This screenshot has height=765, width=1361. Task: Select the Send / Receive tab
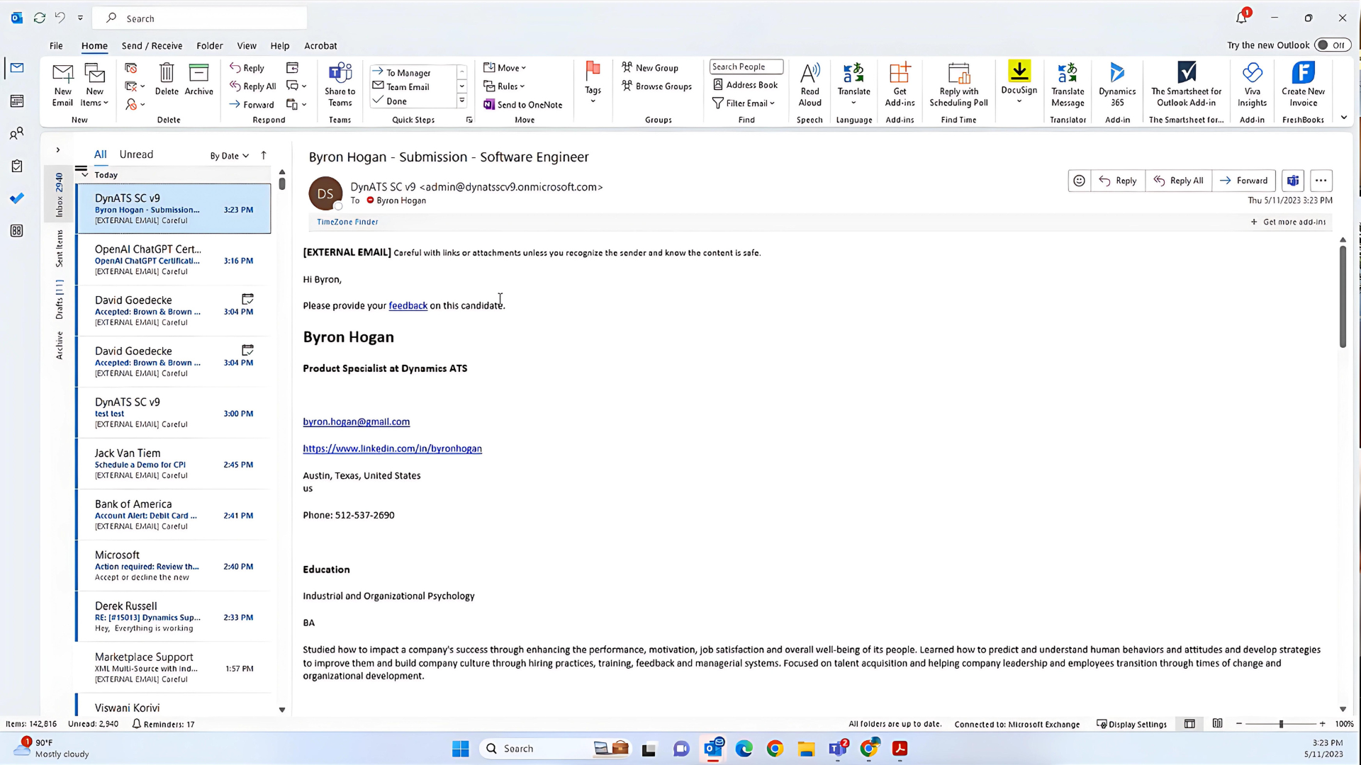(x=152, y=45)
